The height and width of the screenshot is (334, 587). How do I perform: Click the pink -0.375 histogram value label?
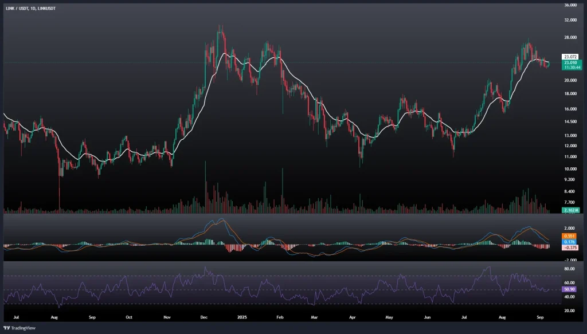click(570, 247)
